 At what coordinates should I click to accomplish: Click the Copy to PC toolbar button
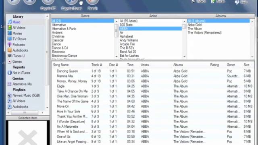click(48, 4)
